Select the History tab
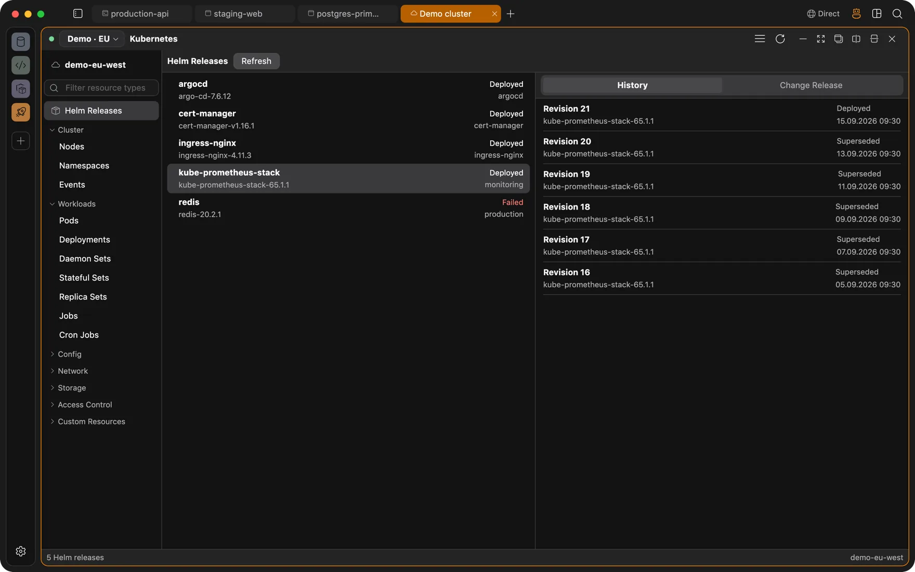The height and width of the screenshot is (572, 915). 632,85
